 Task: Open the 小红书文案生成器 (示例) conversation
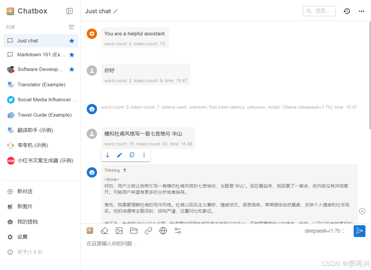(41, 160)
